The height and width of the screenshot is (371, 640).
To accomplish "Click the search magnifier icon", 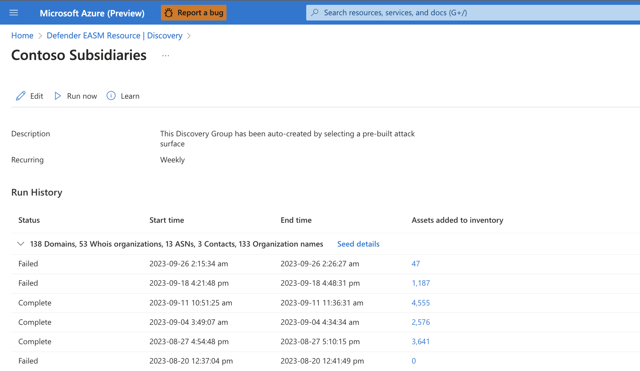I will click(x=315, y=12).
